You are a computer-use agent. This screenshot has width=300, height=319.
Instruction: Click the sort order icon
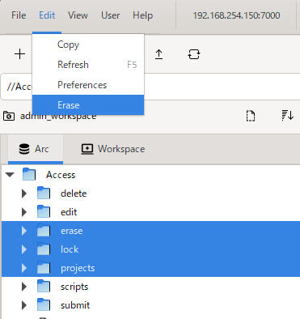pos(288,116)
